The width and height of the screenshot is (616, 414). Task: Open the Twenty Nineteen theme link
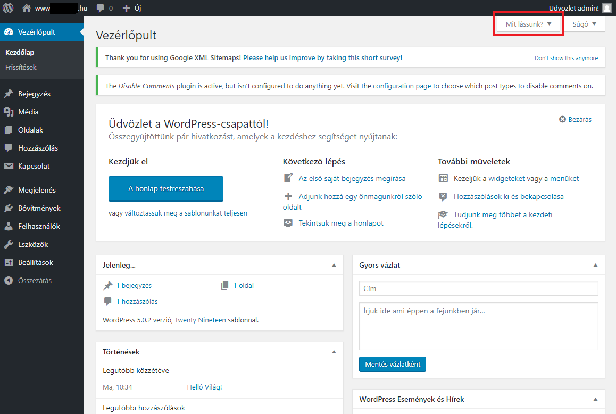tap(201, 320)
